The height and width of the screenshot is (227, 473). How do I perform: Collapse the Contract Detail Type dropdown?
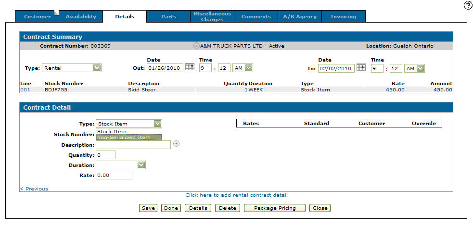click(x=157, y=124)
